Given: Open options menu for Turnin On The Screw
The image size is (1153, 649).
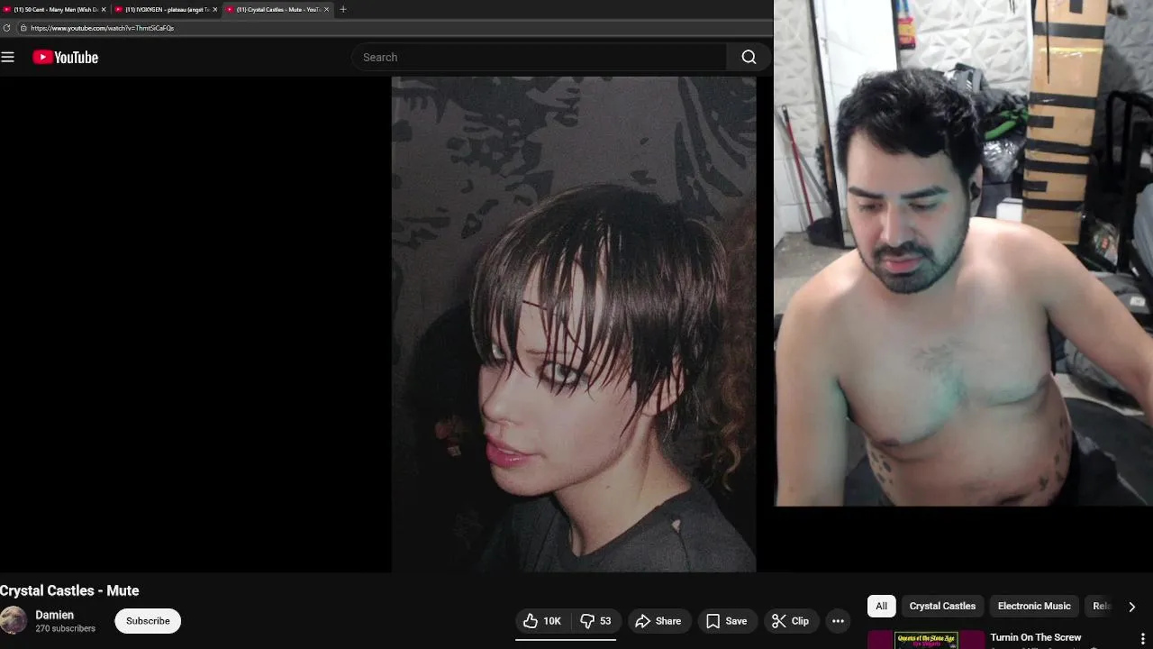Looking at the screenshot, I should 1142,639.
